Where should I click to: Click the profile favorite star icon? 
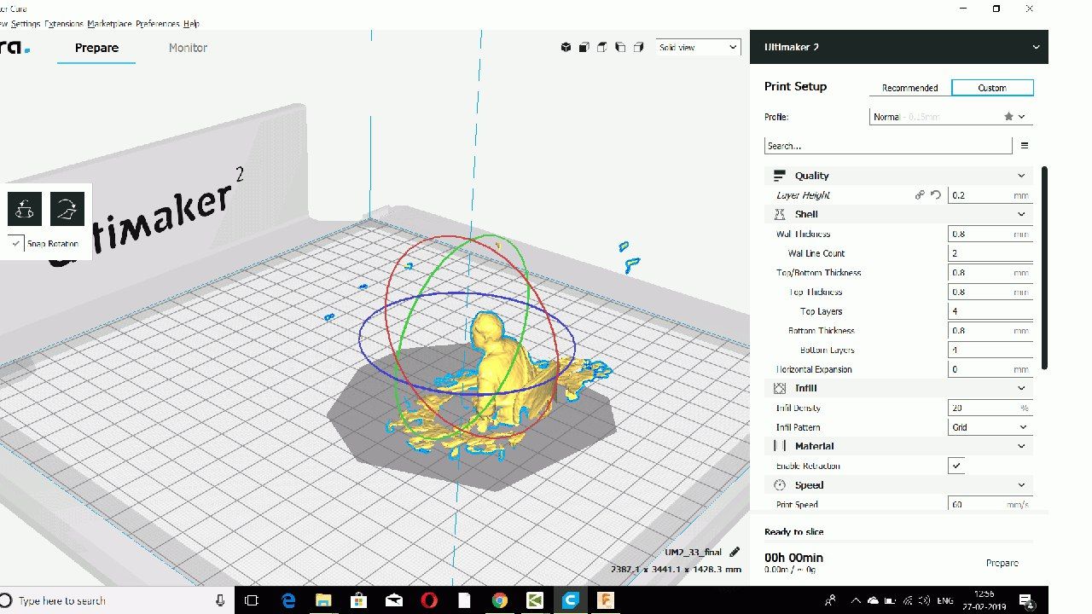point(1008,117)
